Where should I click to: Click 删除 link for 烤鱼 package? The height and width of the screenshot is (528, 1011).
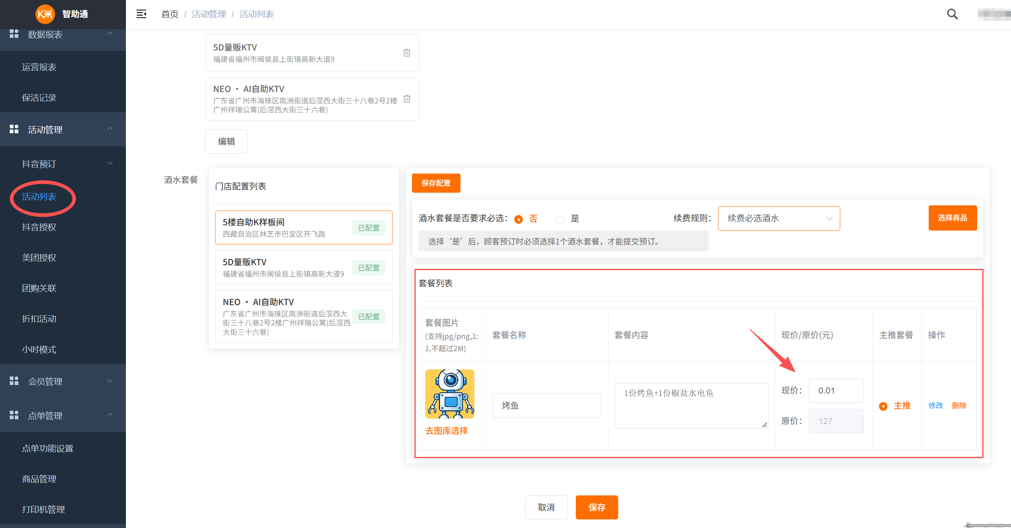[x=959, y=405]
